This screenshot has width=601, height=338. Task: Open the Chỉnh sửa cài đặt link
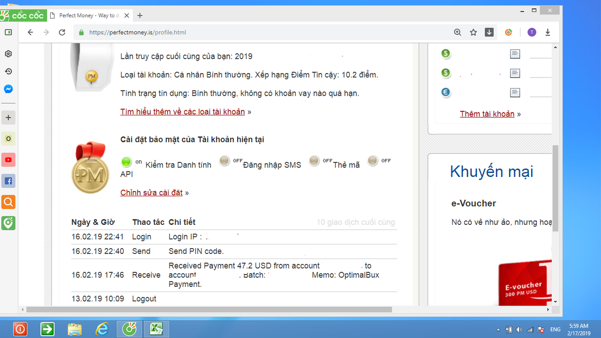tap(151, 192)
